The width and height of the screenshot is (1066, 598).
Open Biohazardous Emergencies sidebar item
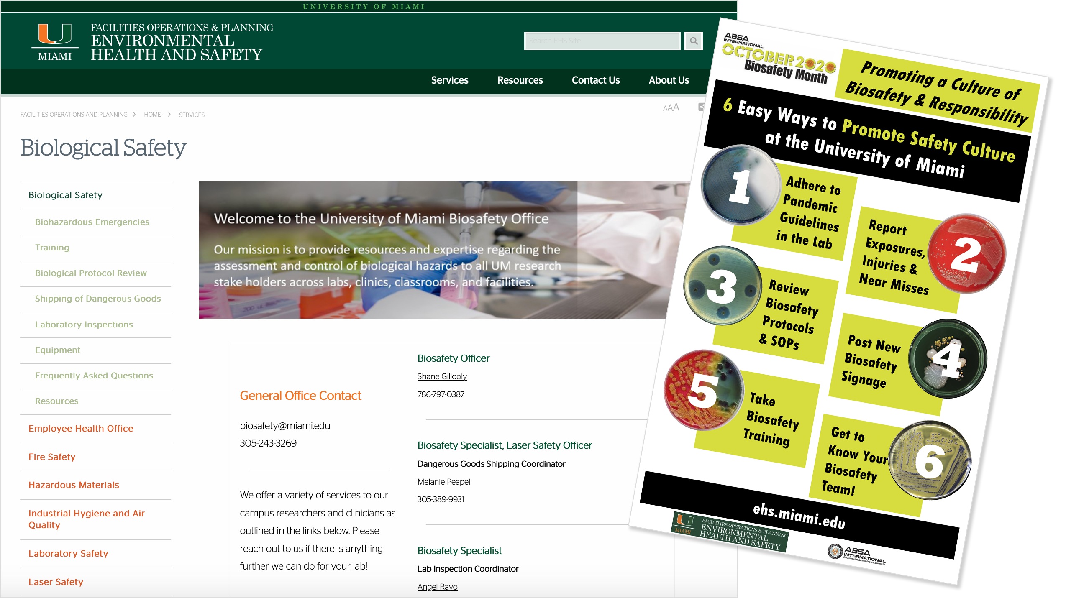(92, 222)
